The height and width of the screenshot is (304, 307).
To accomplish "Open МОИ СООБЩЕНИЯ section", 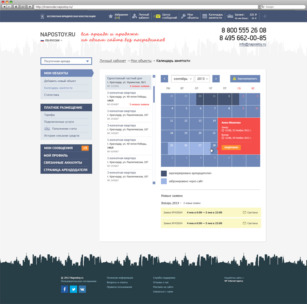I will point(58,148).
